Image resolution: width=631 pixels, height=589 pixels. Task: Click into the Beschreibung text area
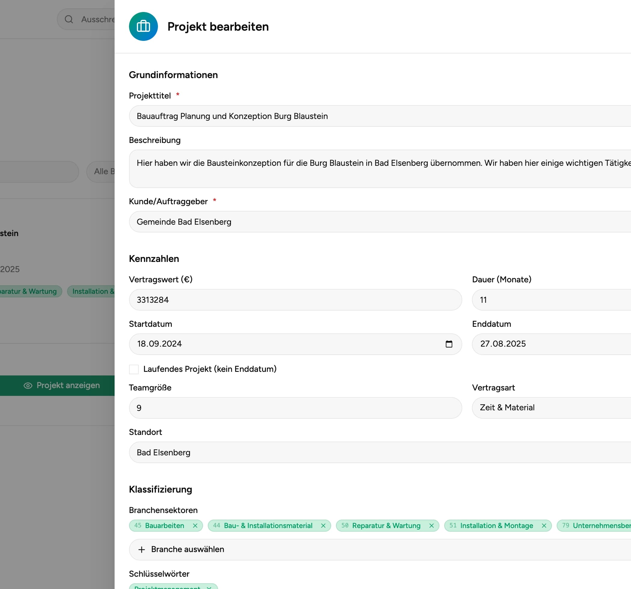[380, 169]
